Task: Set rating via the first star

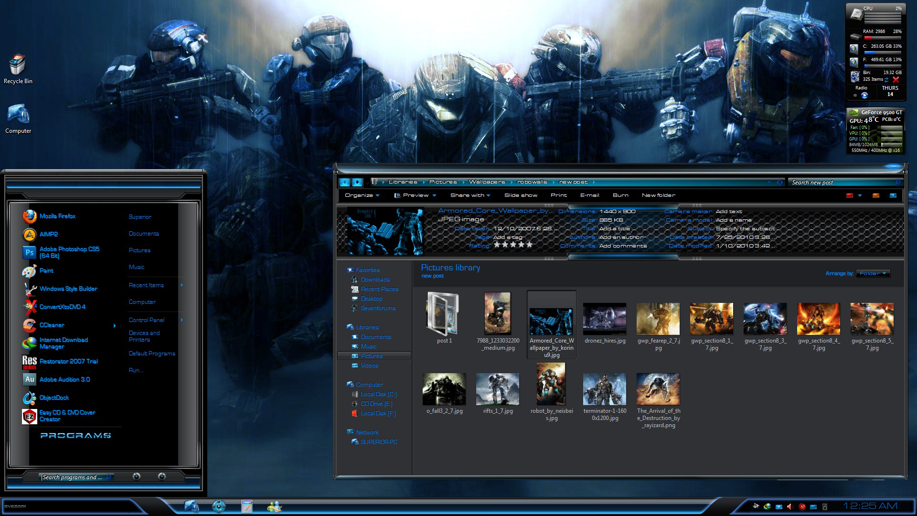Action: coord(497,245)
